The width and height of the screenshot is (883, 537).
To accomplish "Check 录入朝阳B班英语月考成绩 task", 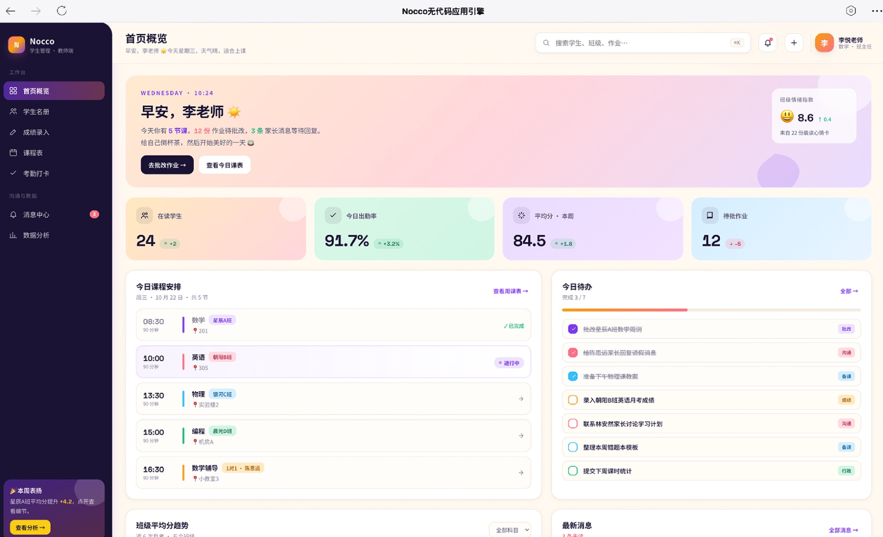I will [x=573, y=400].
